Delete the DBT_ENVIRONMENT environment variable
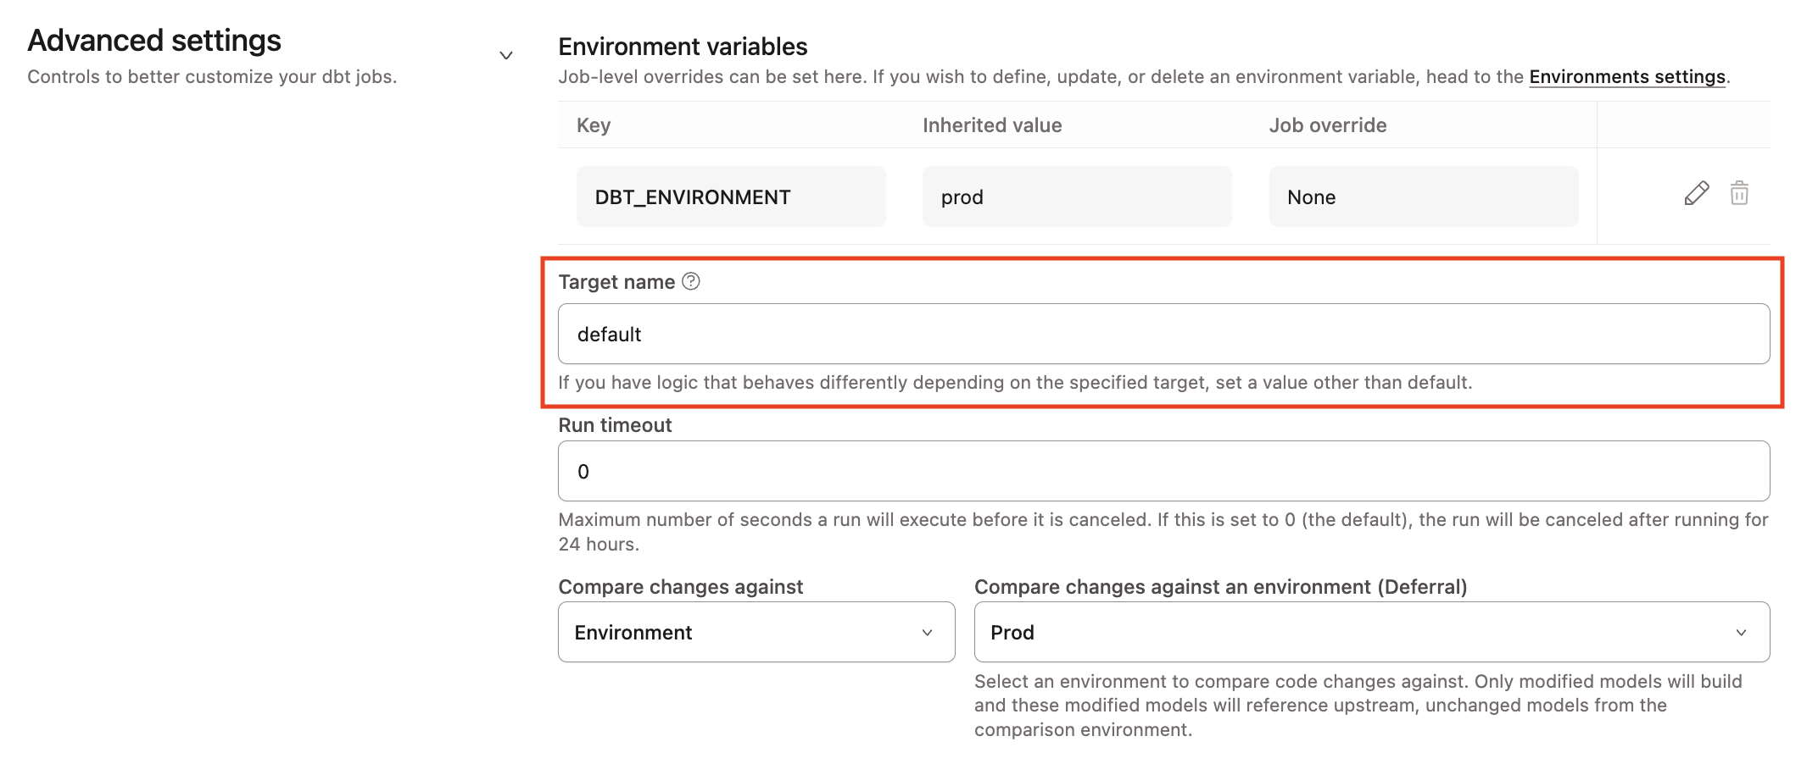Viewport: 1818px width, 764px height. pos(1741,194)
